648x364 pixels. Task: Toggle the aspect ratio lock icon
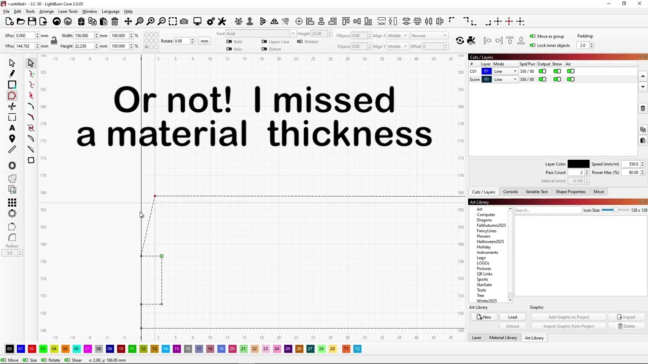[x=54, y=40]
